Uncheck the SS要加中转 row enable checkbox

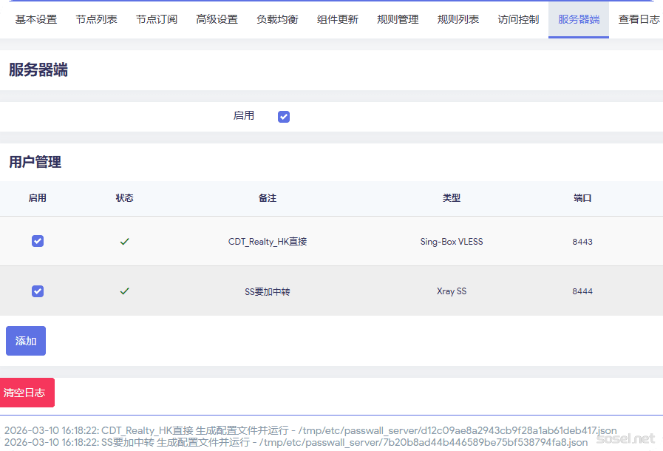pyautogui.click(x=38, y=291)
